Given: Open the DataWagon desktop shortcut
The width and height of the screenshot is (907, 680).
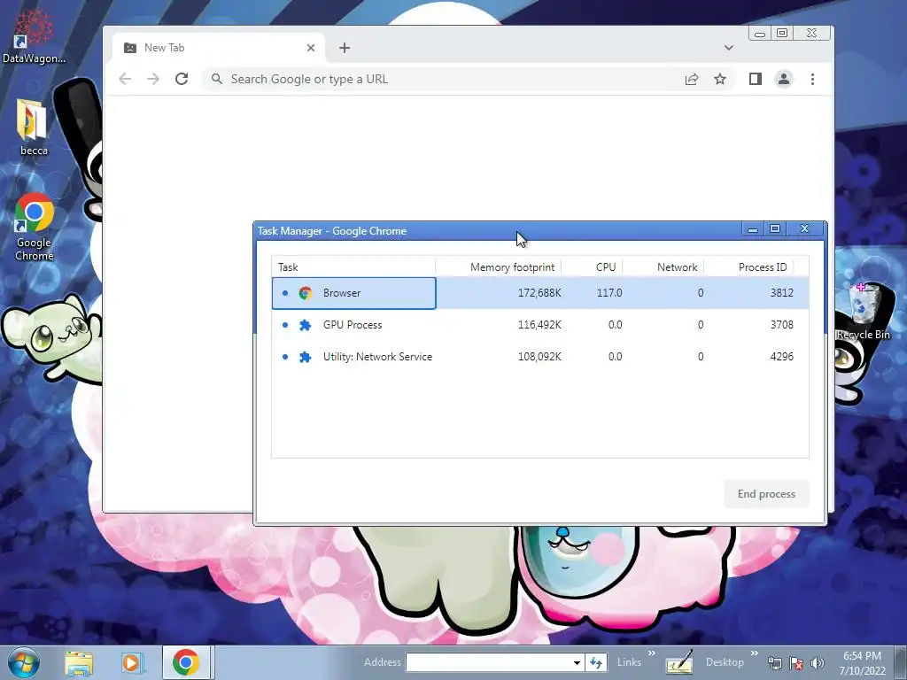Looking at the screenshot, I should (x=34, y=37).
